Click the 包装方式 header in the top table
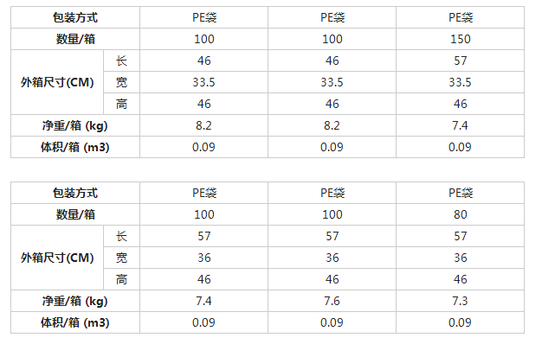Image resolution: width=555 pixels, height=344 pixels. coord(75,17)
